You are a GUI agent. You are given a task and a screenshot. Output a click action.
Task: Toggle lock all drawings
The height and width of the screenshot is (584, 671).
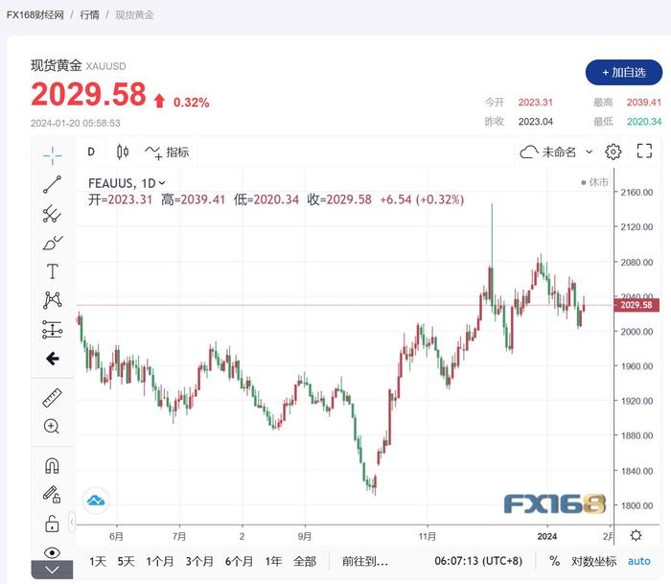52,524
